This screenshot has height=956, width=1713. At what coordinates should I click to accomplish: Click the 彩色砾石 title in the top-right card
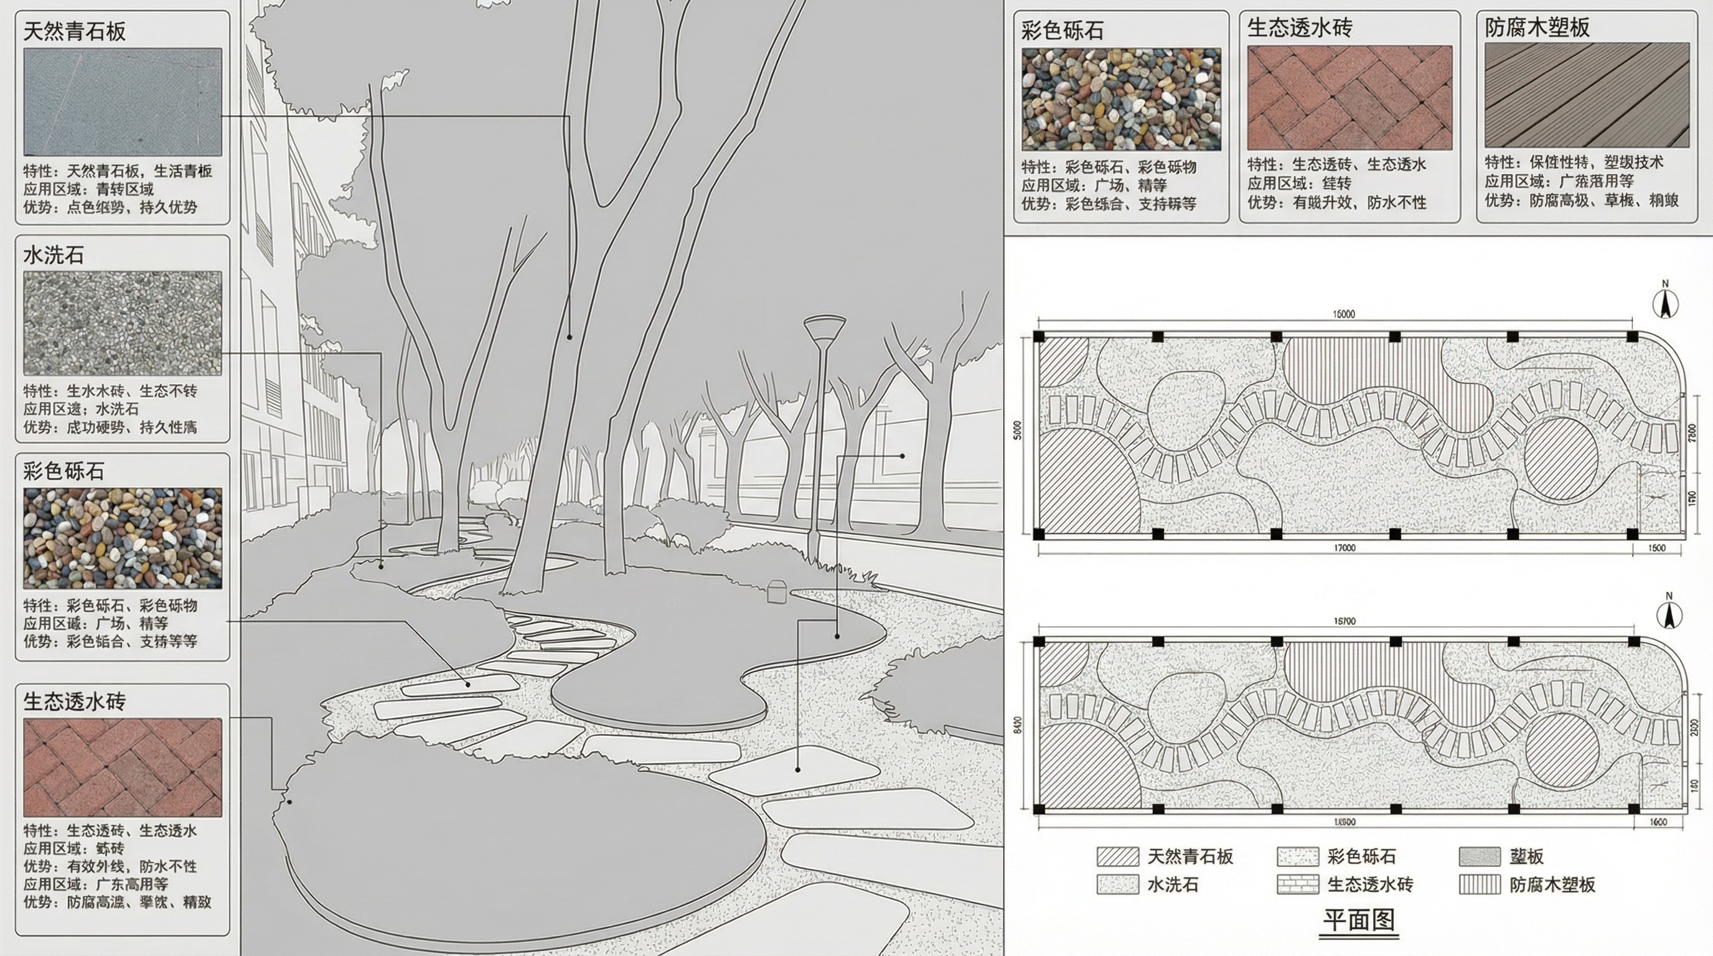(1063, 30)
